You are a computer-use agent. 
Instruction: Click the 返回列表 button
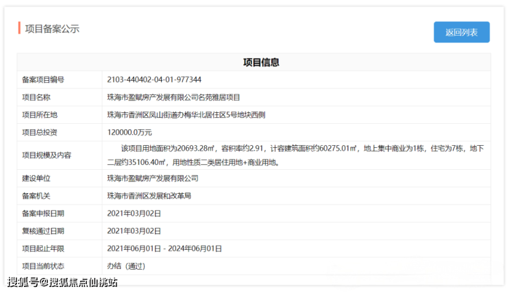click(461, 32)
